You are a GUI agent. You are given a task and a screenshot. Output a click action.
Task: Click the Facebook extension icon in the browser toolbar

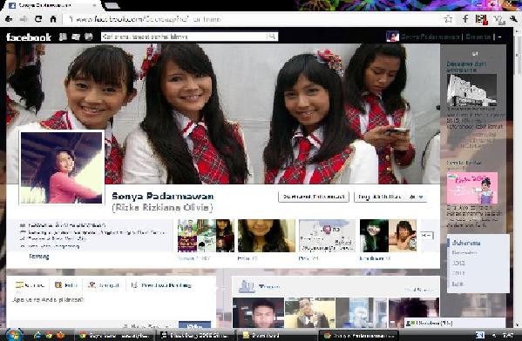[x=465, y=19]
